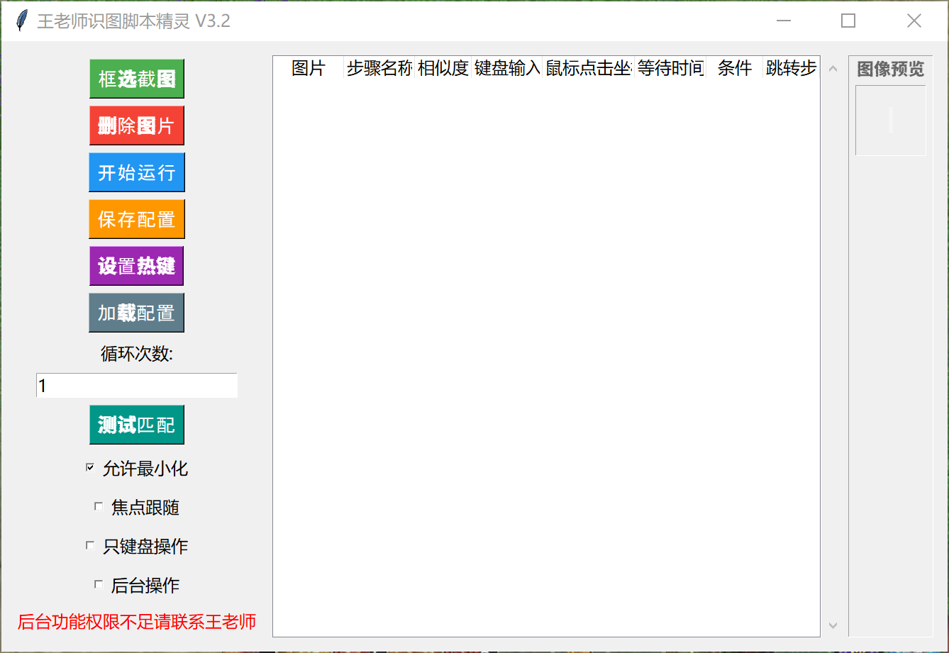Click the 循环次数 label

coord(137,353)
